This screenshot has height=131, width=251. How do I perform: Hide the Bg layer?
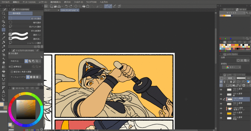tap(221, 114)
